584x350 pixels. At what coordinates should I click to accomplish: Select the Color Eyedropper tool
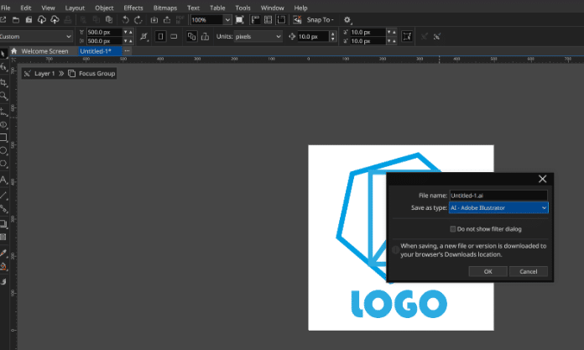[x=3, y=253]
